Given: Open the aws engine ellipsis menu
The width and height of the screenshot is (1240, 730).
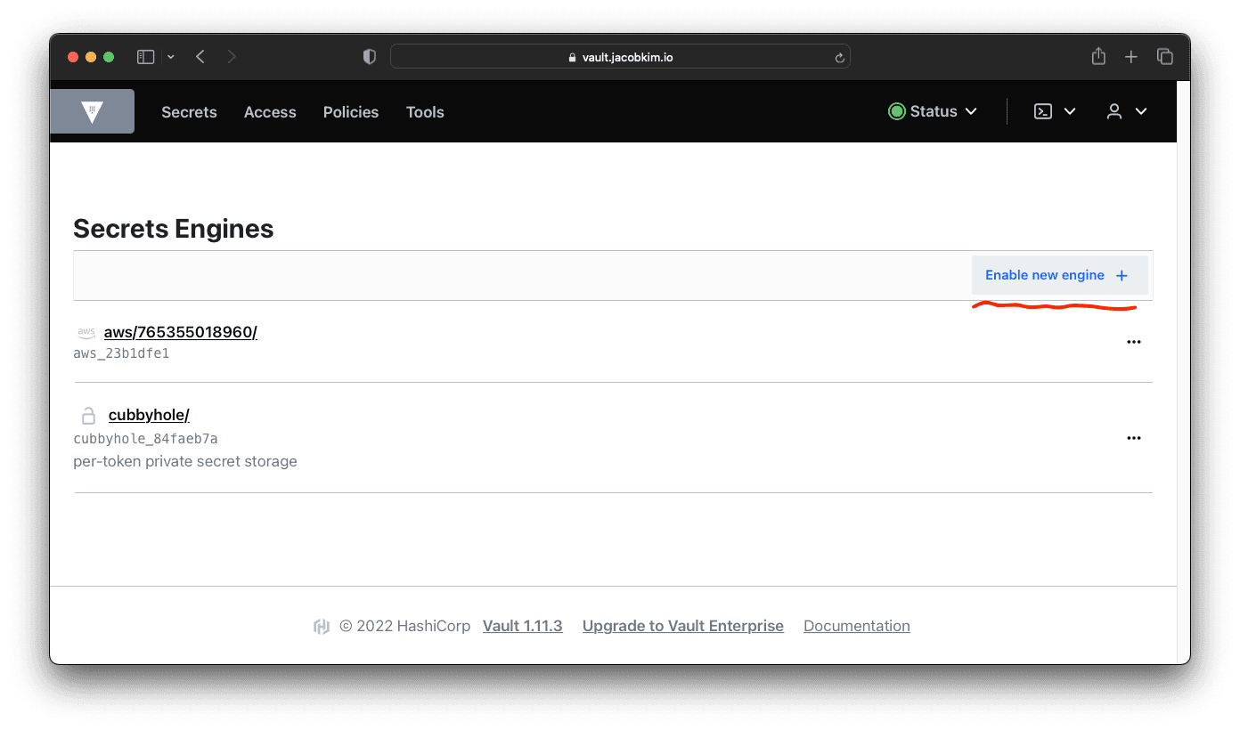Looking at the screenshot, I should pos(1133,342).
